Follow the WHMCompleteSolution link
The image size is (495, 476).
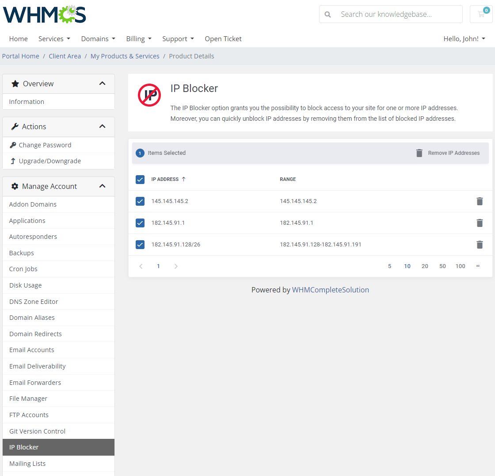[x=331, y=290]
